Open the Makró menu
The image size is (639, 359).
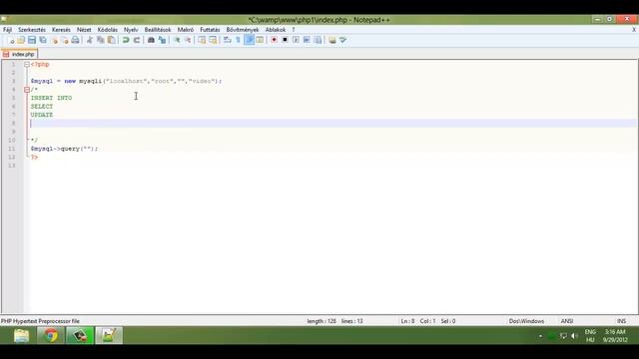pyautogui.click(x=186, y=30)
